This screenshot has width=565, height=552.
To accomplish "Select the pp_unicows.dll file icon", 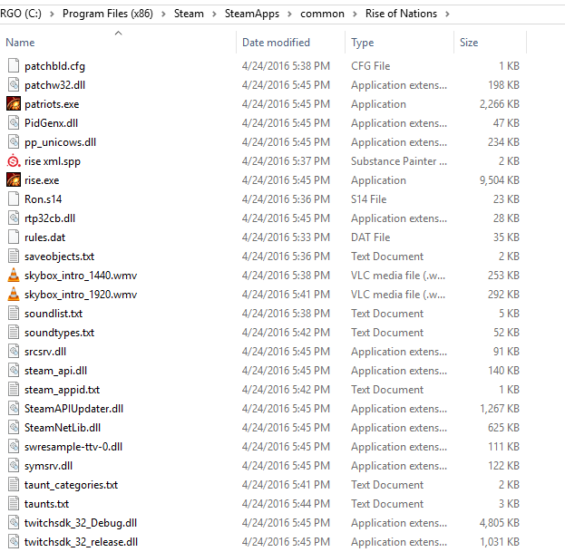I will [14, 142].
